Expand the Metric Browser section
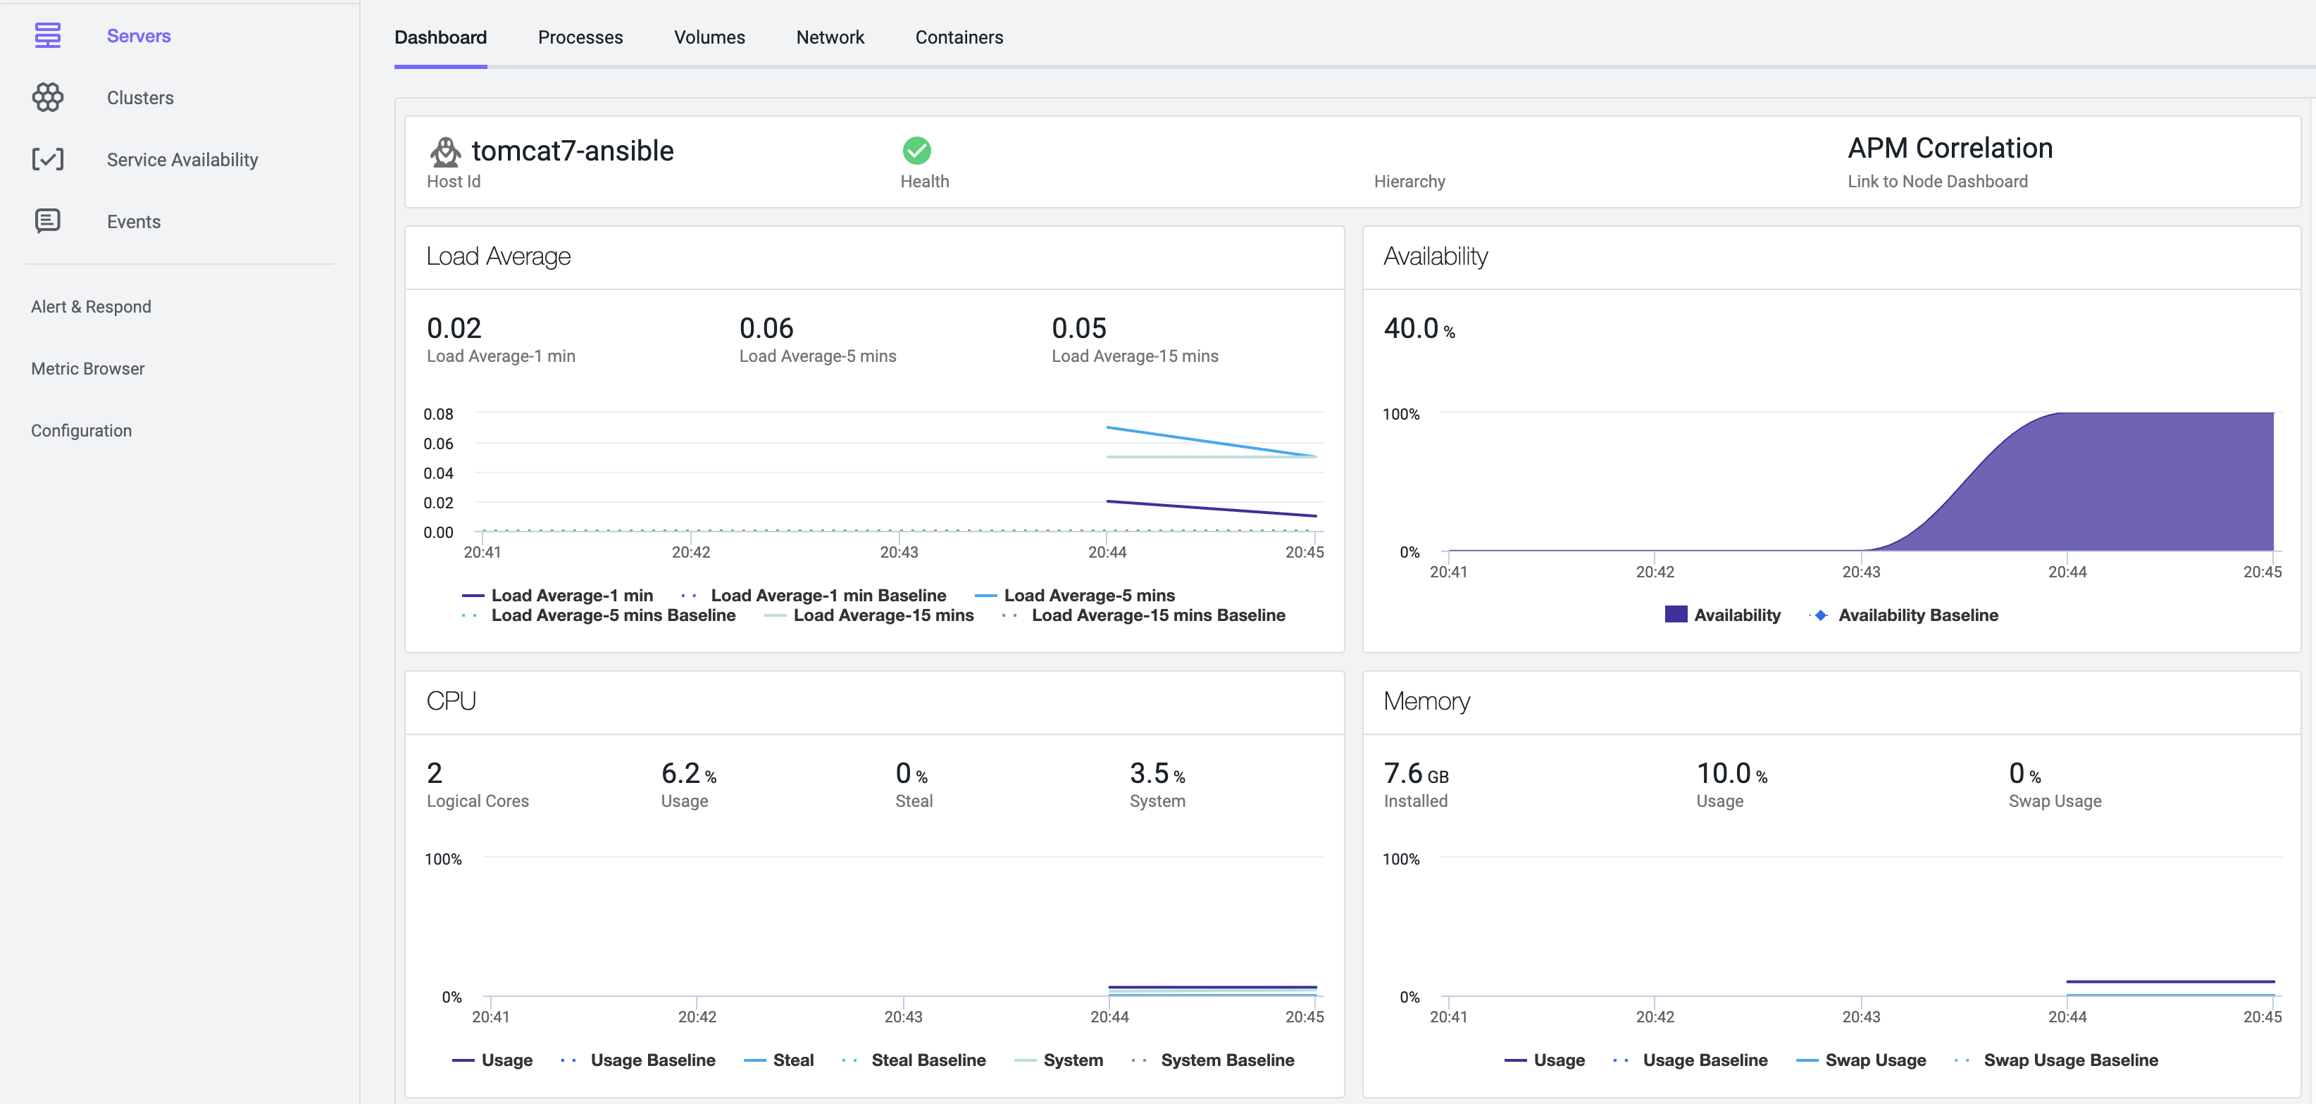The width and height of the screenshot is (2316, 1104). pos(87,369)
